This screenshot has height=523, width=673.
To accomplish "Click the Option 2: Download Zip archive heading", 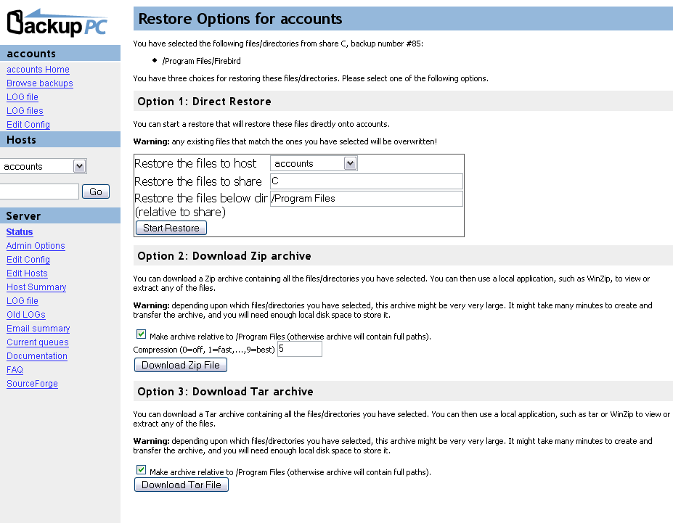I will point(224,256).
